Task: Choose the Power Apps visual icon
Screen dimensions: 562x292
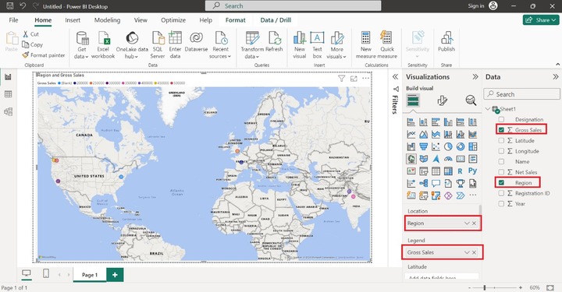Action: [448, 195]
